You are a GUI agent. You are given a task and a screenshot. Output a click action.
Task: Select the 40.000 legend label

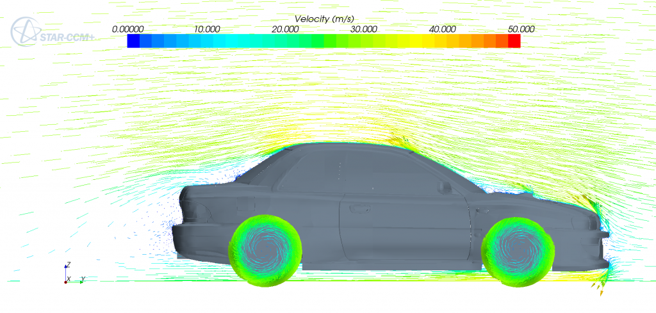click(x=443, y=29)
